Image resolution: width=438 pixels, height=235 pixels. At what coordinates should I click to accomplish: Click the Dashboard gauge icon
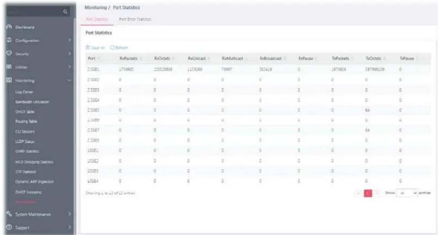pos(9,27)
